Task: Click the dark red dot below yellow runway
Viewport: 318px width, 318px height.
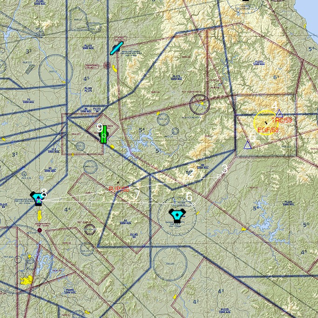Action: point(40,230)
